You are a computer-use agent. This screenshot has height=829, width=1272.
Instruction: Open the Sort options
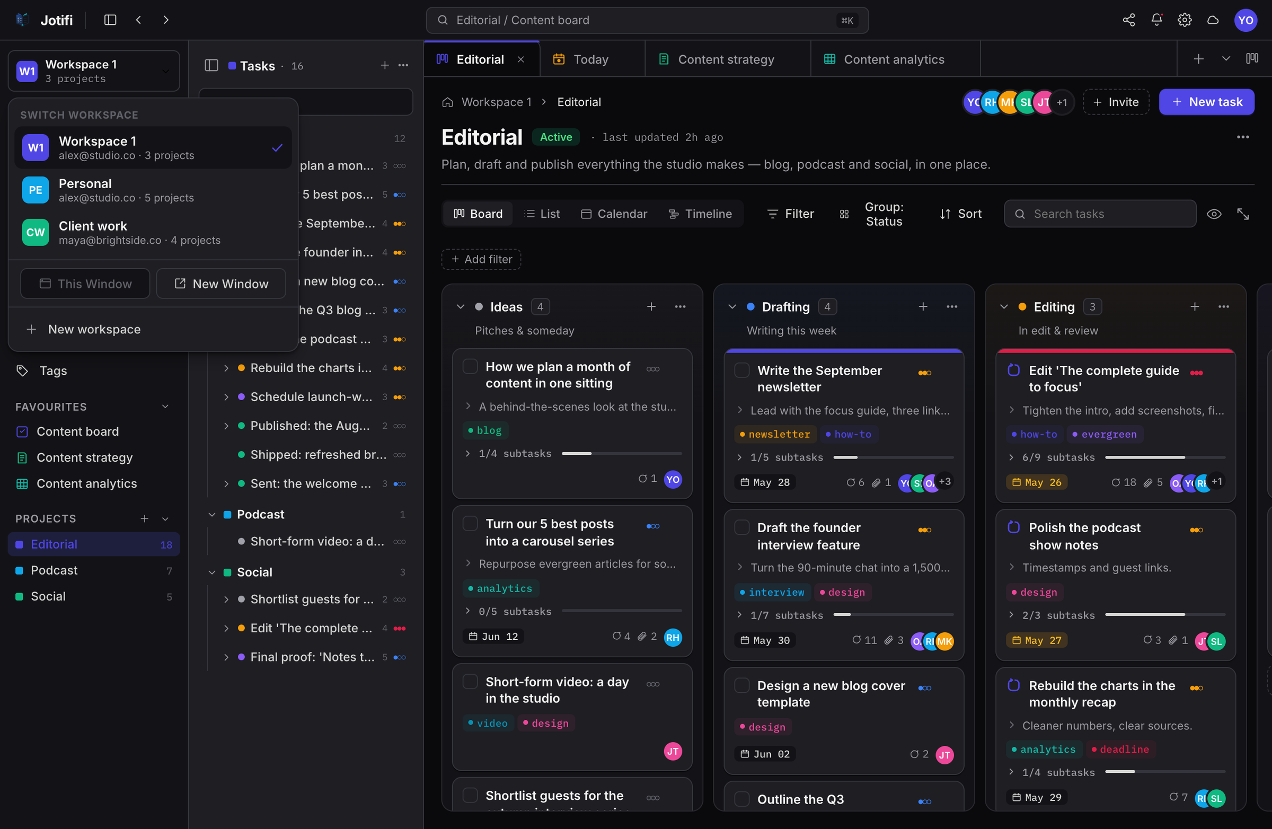pos(960,214)
